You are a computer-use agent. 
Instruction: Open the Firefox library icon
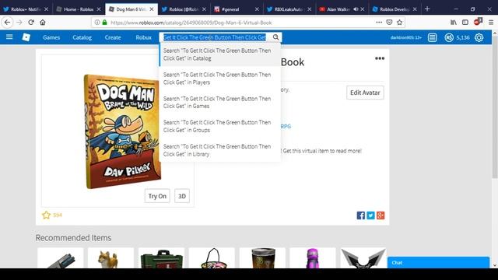[453, 23]
